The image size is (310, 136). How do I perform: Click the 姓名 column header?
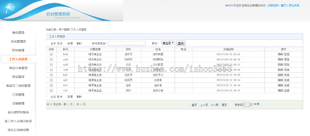(x=158, y=49)
